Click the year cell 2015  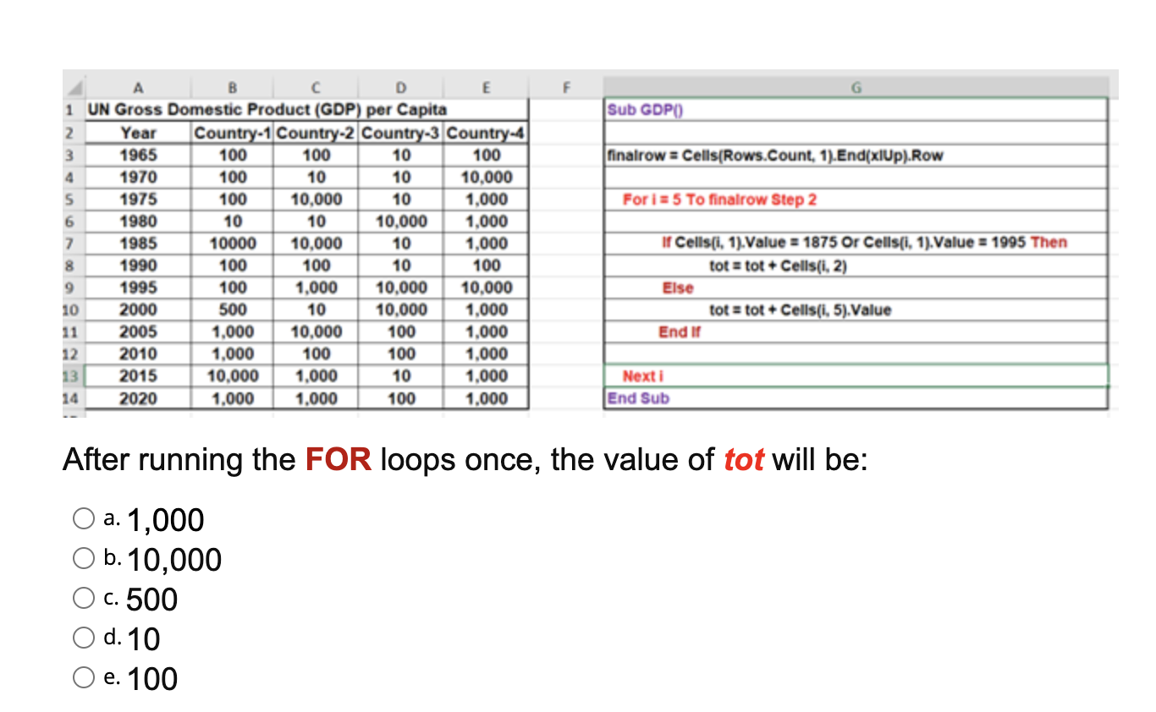pyautogui.click(x=136, y=376)
